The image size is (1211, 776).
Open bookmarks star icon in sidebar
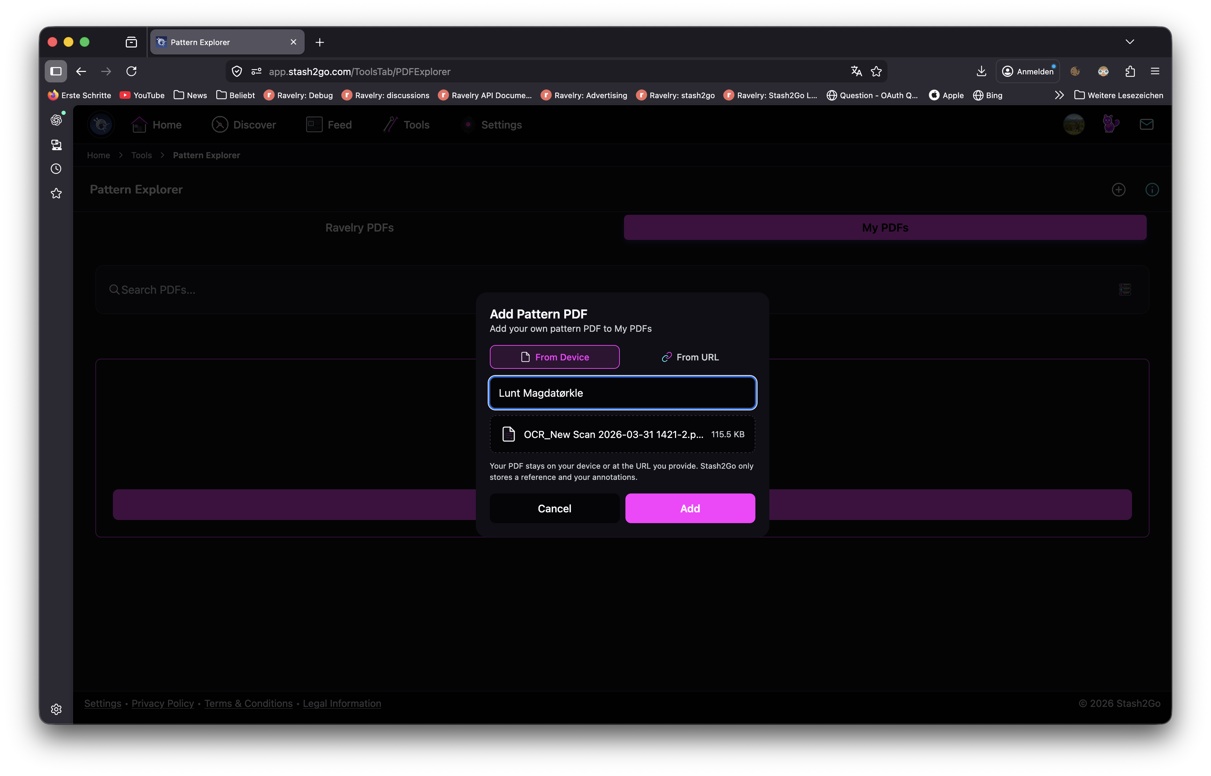[x=56, y=193]
